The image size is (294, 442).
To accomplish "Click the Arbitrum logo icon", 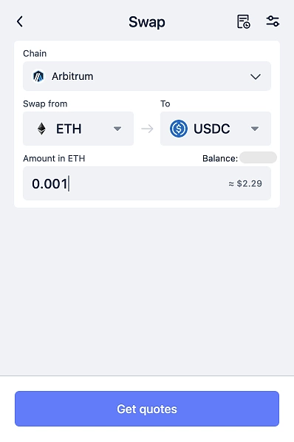I will pyautogui.click(x=38, y=76).
